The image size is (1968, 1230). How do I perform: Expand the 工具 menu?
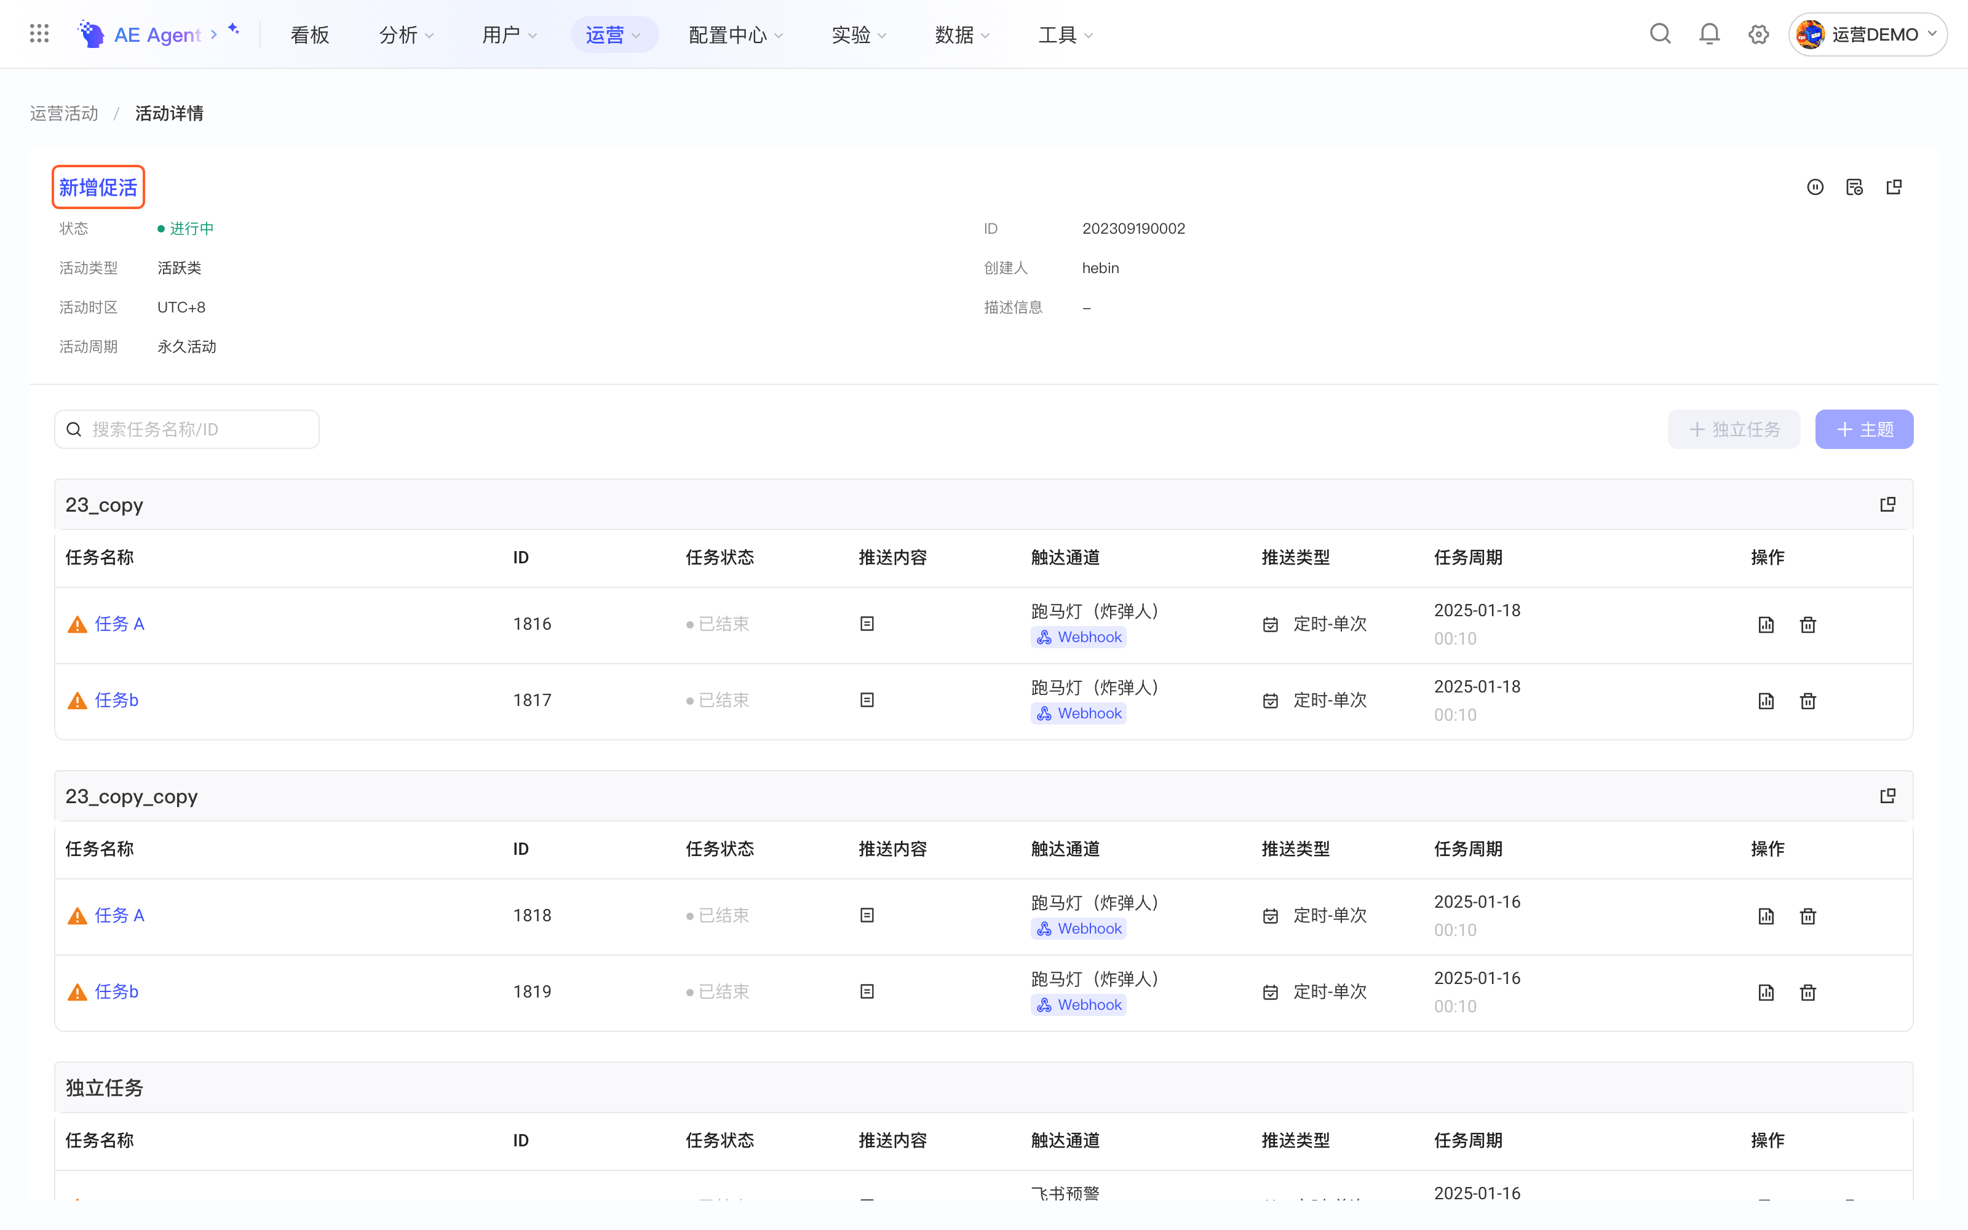click(1065, 34)
